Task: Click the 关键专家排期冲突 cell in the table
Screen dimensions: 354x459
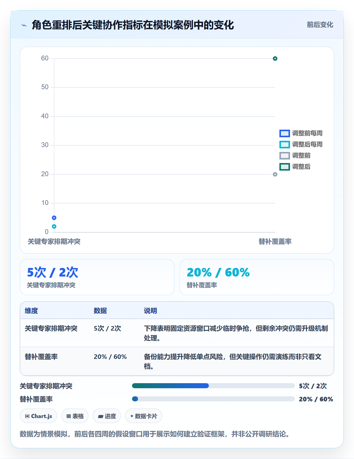Action: point(51,328)
